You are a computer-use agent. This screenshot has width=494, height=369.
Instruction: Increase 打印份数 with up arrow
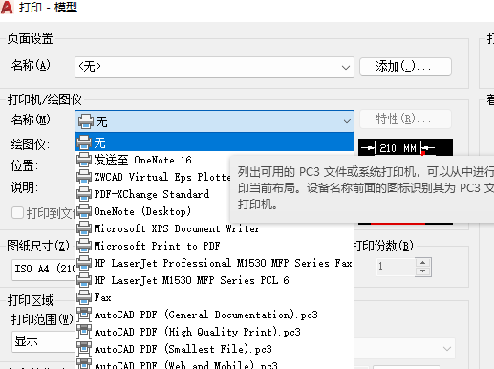423,263
